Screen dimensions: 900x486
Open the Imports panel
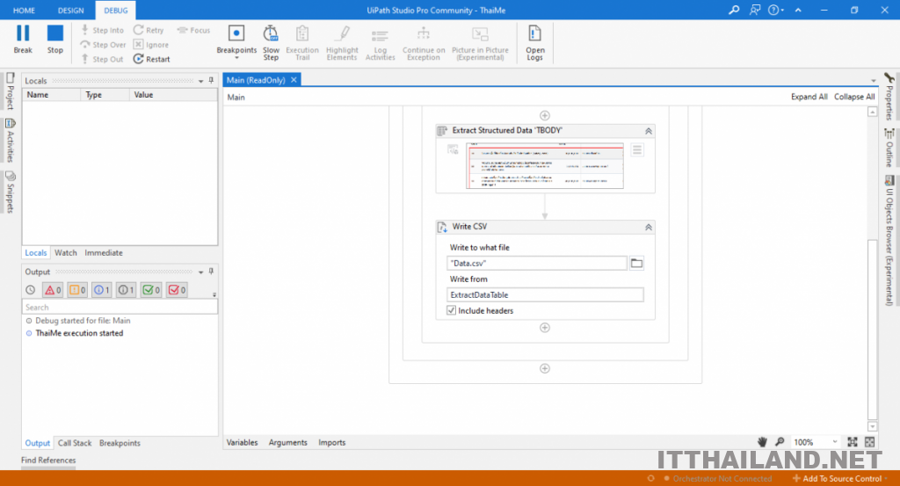331,442
